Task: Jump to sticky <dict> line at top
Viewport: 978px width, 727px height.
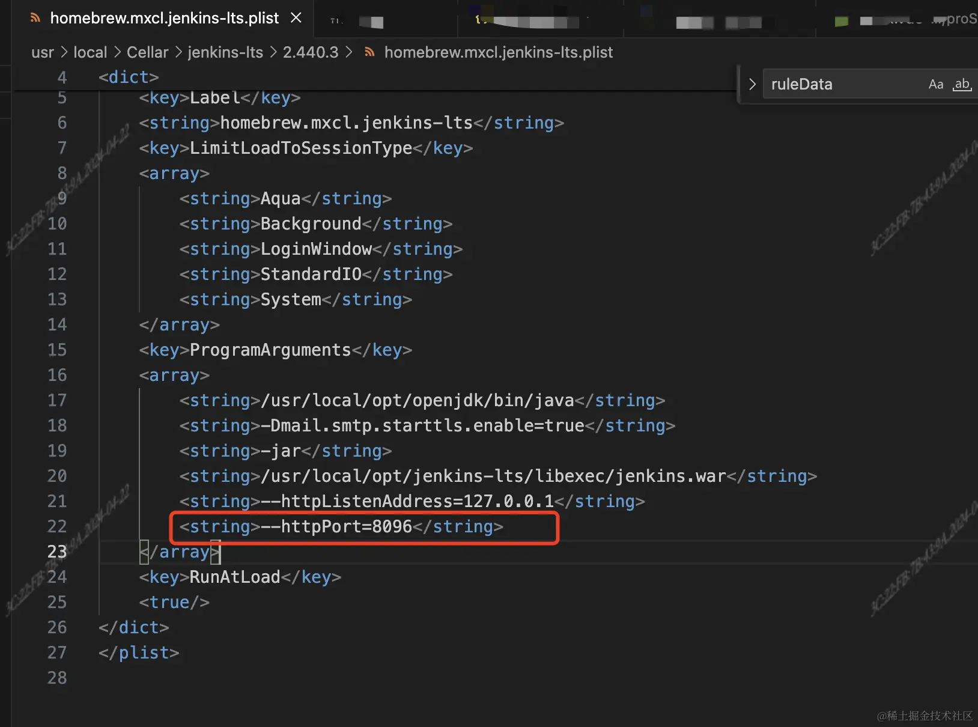Action: [129, 77]
